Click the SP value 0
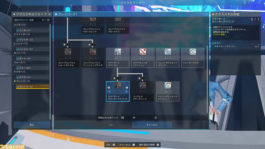This screenshot has height=149, width=265. pyautogui.click(x=156, y=118)
